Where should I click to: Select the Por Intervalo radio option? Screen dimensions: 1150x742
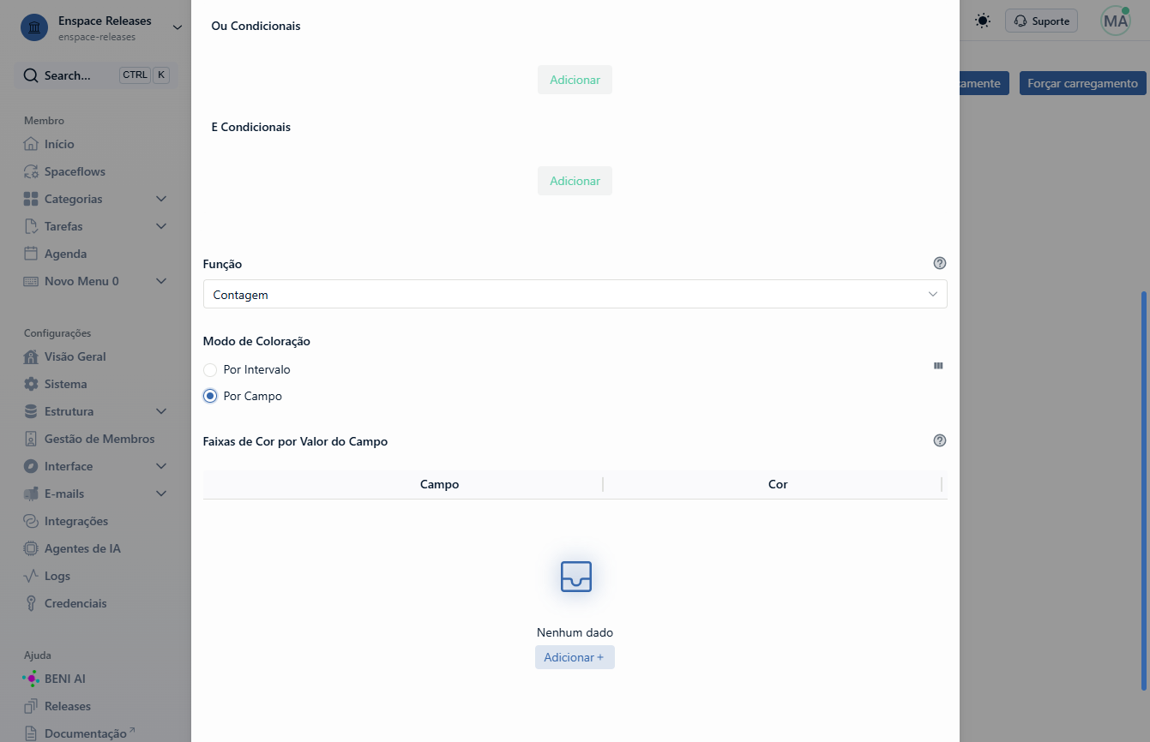(x=210, y=370)
